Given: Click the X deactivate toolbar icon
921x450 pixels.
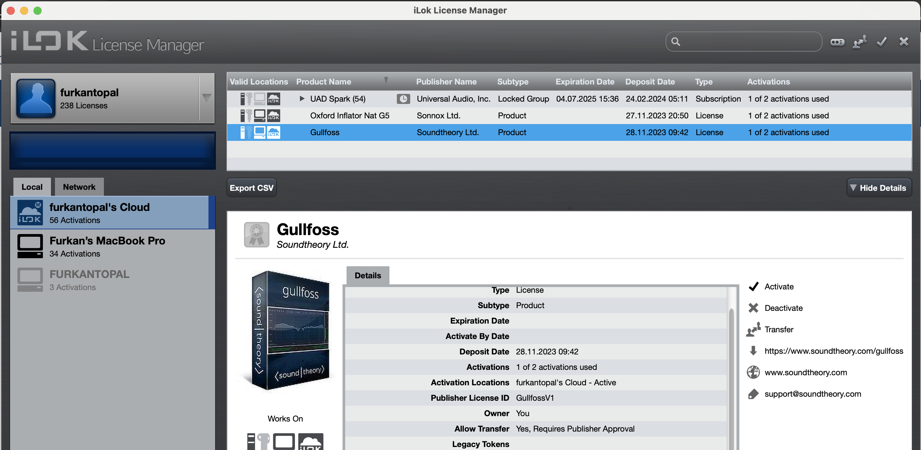Looking at the screenshot, I should pyautogui.click(x=904, y=42).
